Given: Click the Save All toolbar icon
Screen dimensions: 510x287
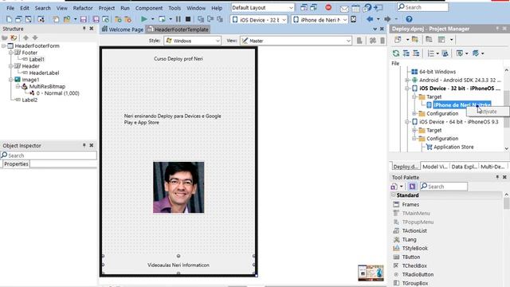Looking at the screenshot, I should click(96, 19).
